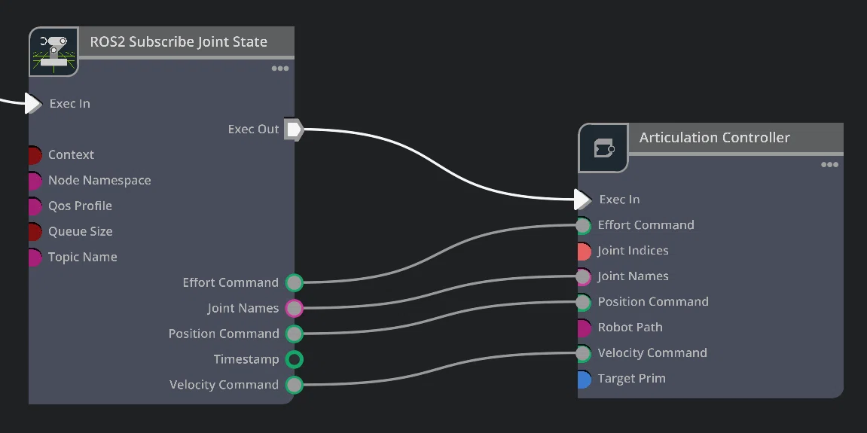
Task: Click Exec In port on ROS2 Subscribe node
Action: pyautogui.click(x=34, y=103)
